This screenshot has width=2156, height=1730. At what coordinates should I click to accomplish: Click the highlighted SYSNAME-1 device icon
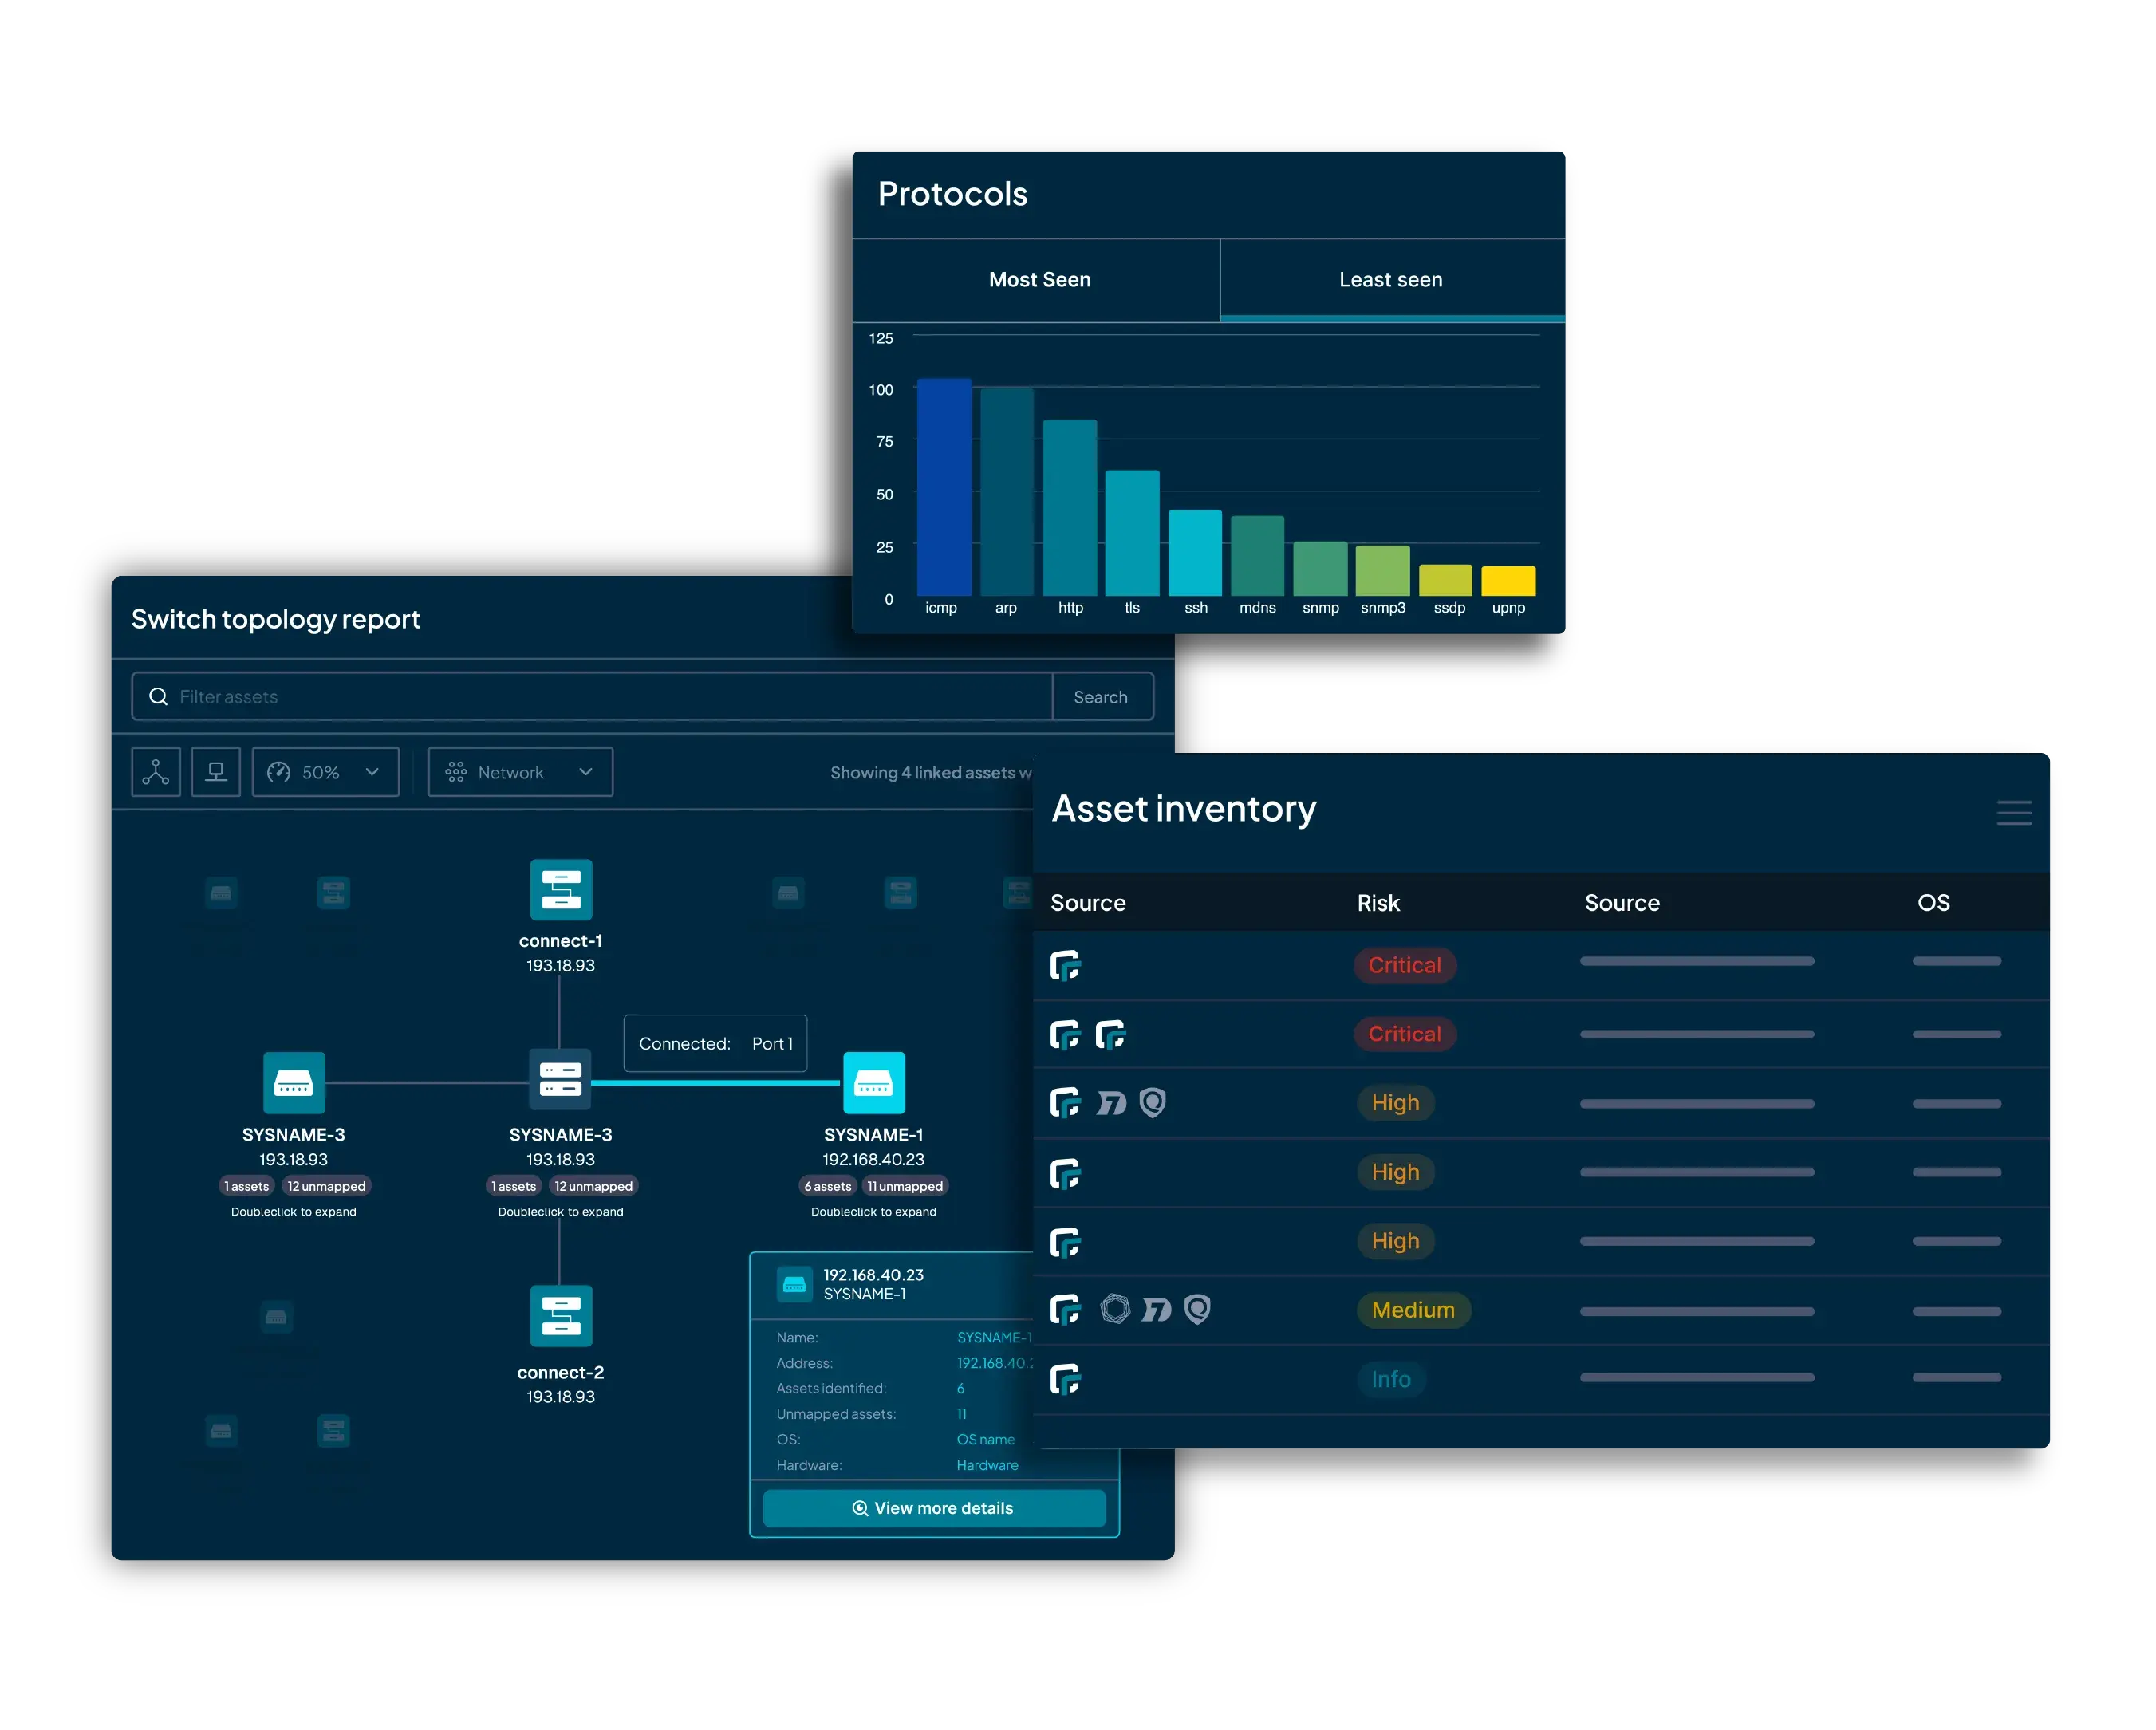[x=875, y=1084]
